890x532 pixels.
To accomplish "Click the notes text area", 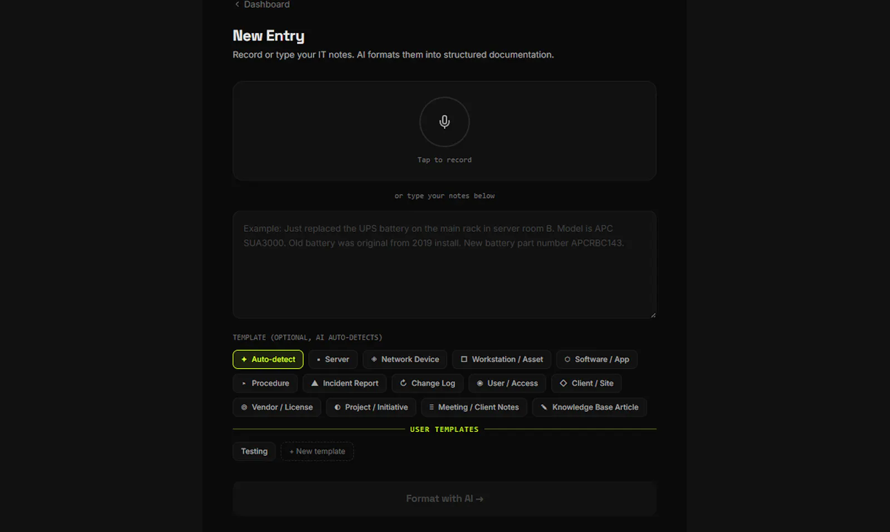I will point(444,264).
